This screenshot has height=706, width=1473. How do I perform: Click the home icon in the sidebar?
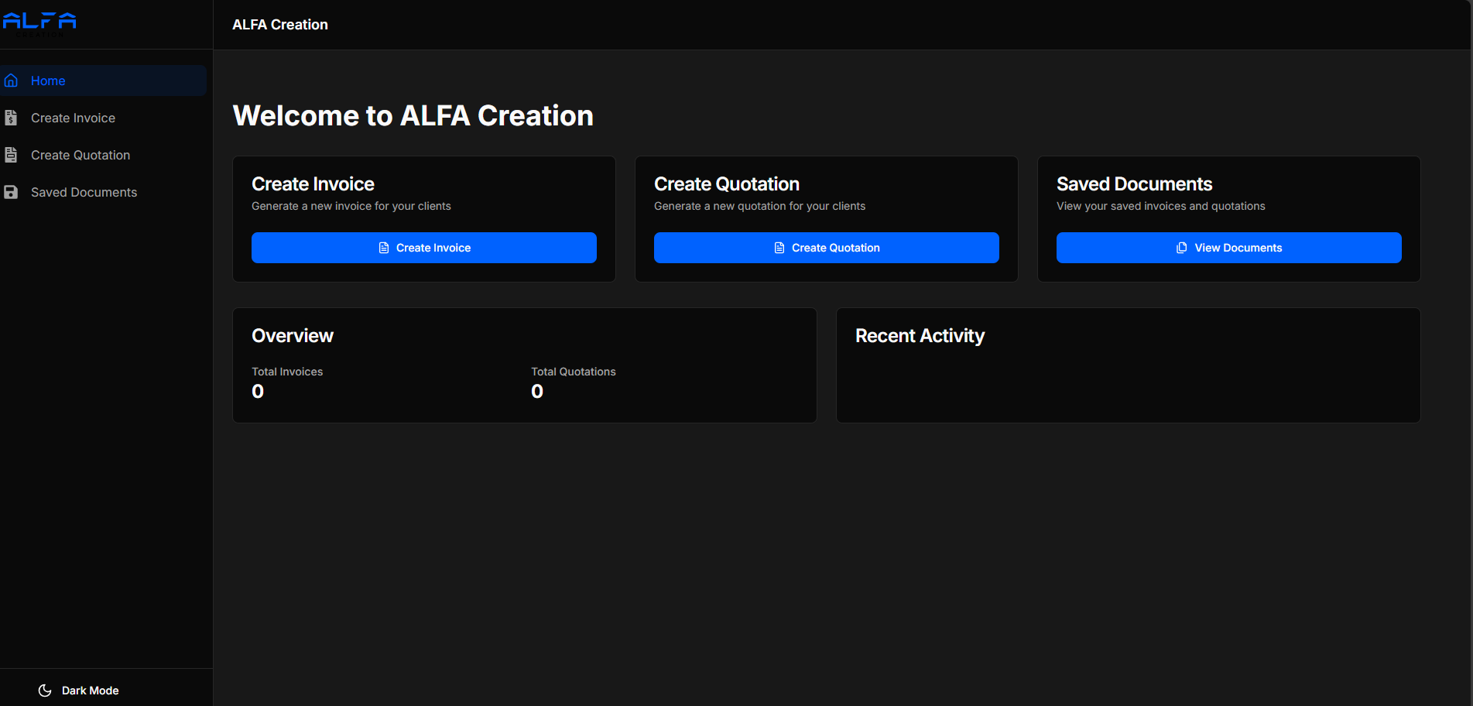(12, 81)
